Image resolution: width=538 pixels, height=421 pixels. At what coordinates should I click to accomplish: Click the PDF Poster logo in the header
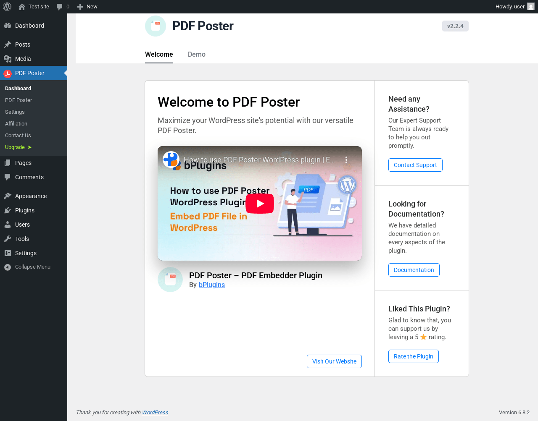tap(156, 26)
